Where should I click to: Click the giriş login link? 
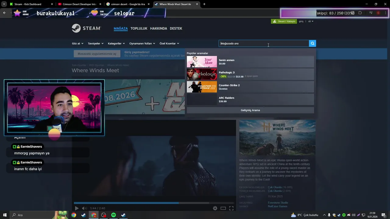(x=301, y=21)
